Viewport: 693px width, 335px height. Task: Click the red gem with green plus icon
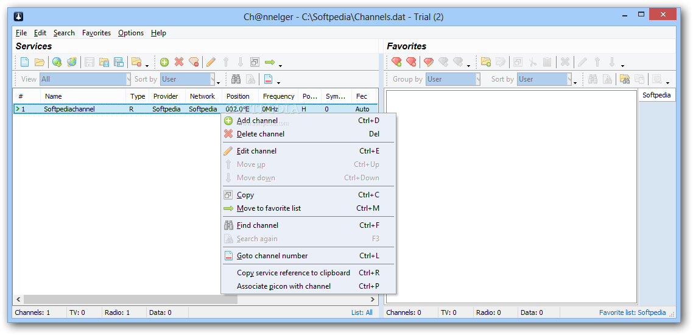(x=396, y=62)
